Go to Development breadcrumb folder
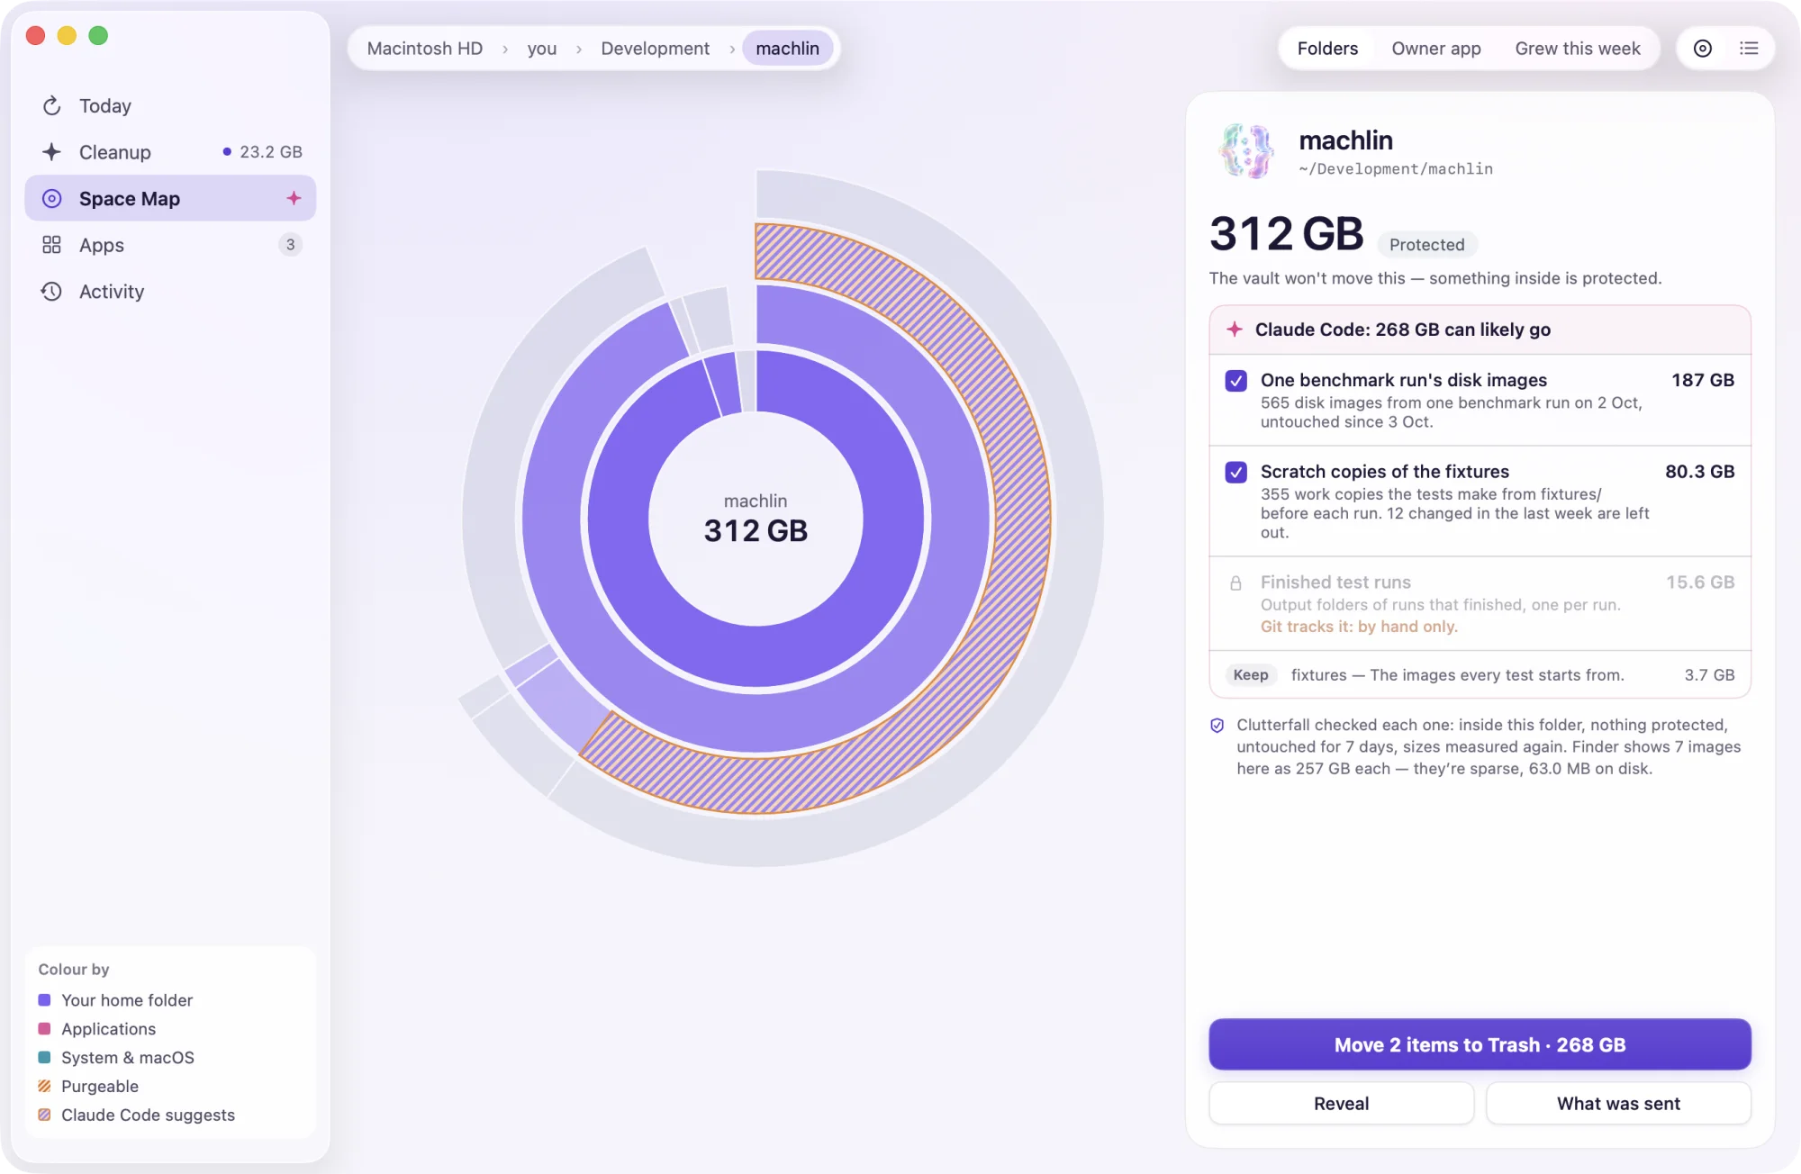 (655, 49)
